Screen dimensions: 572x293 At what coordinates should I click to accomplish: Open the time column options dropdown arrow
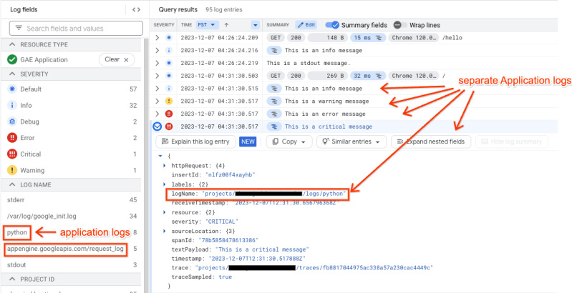pos(255,25)
